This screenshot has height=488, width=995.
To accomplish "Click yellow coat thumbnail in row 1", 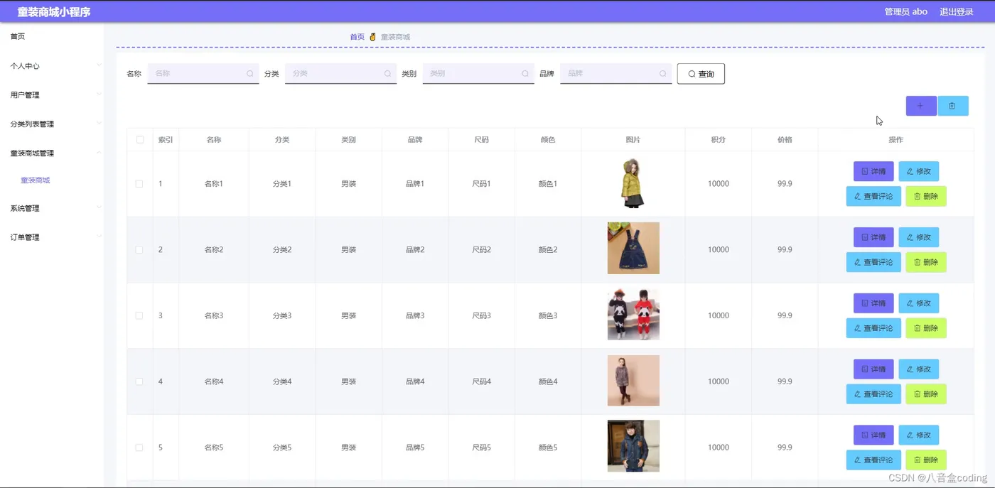I will pyautogui.click(x=633, y=183).
